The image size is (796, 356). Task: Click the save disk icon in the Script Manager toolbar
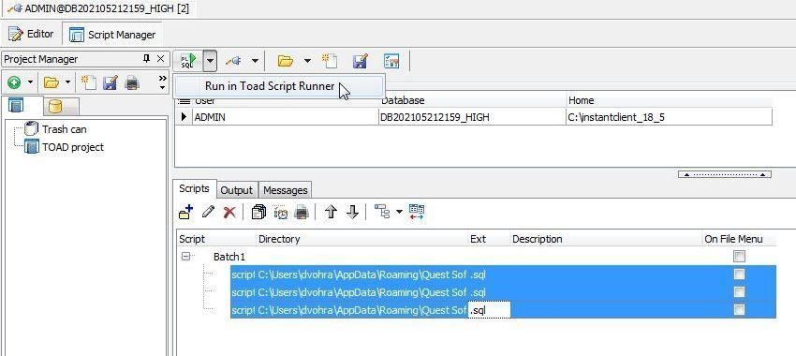point(360,62)
